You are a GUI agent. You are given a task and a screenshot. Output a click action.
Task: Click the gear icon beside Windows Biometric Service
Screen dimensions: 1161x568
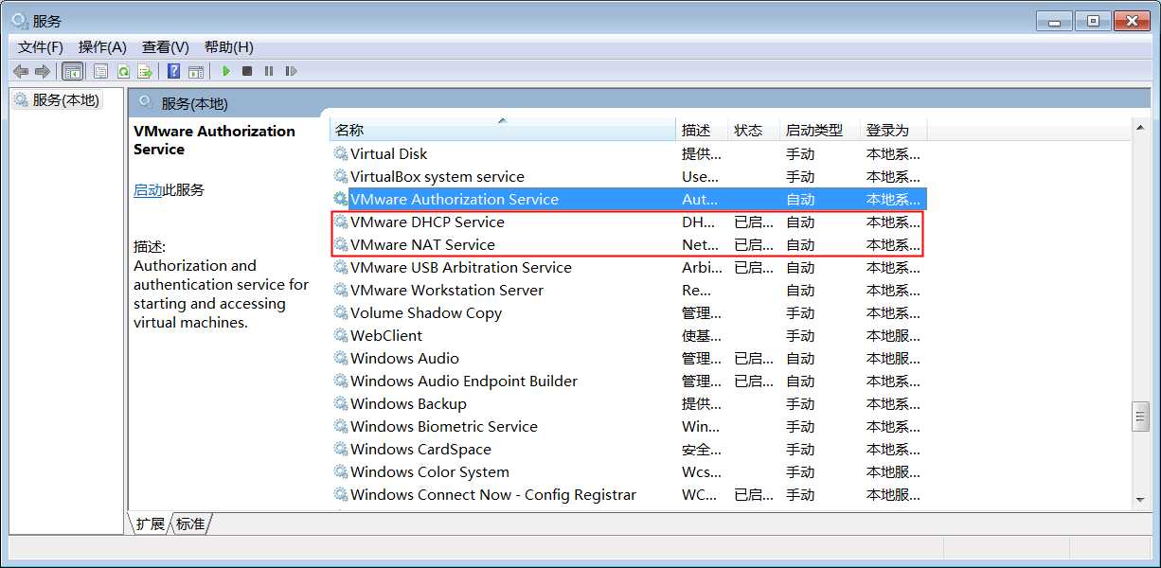341,426
